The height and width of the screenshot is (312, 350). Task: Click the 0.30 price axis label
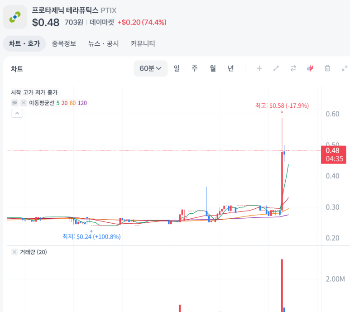point(332,207)
